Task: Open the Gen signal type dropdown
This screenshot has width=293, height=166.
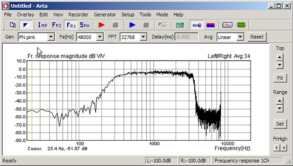Action: tap(51, 37)
